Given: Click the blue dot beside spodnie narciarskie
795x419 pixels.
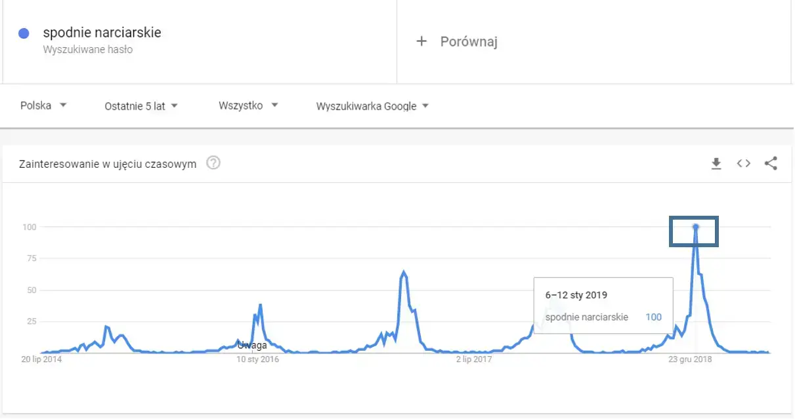Looking at the screenshot, I should click(x=24, y=31).
